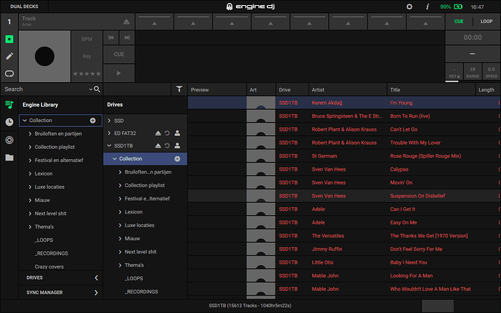Open _LOOPS in Engine Library
Image resolution: width=501 pixels, height=313 pixels.
[44, 240]
